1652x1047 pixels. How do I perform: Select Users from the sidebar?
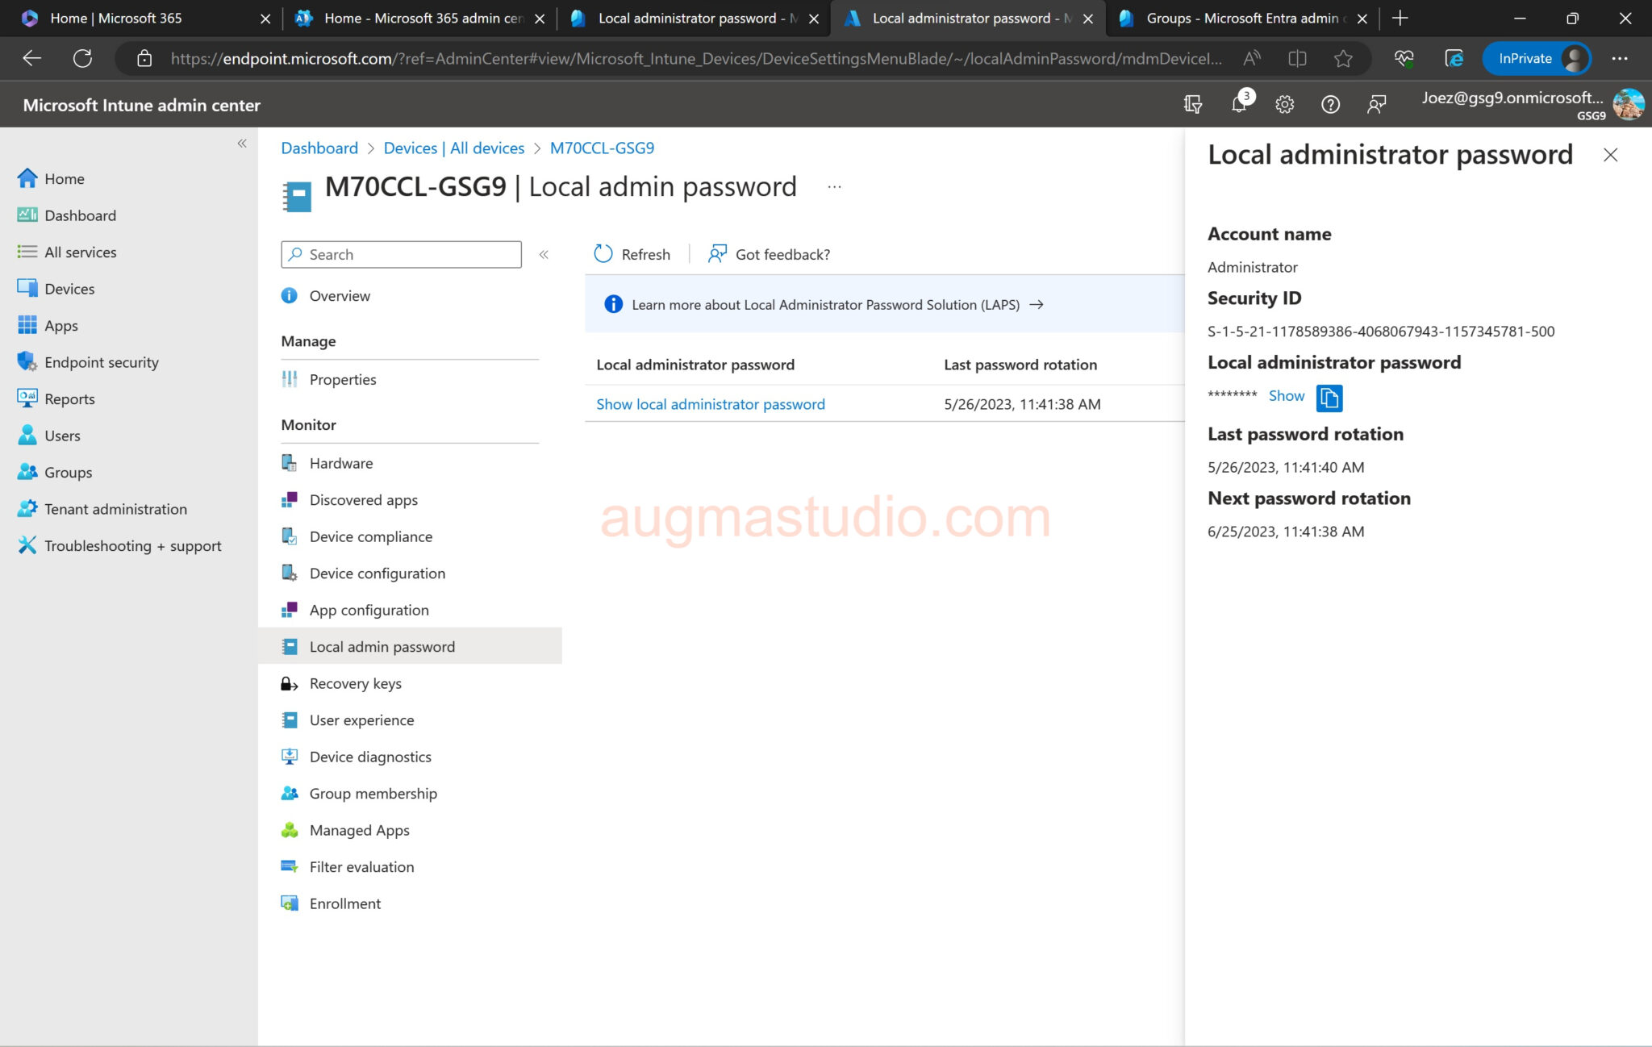(x=62, y=435)
